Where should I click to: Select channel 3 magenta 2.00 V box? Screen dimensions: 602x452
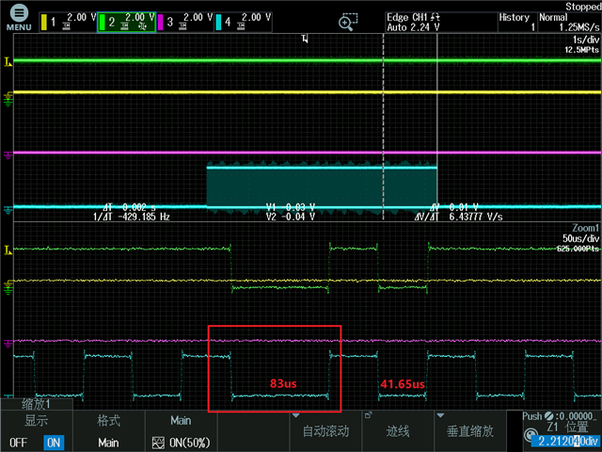click(x=184, y=22)
